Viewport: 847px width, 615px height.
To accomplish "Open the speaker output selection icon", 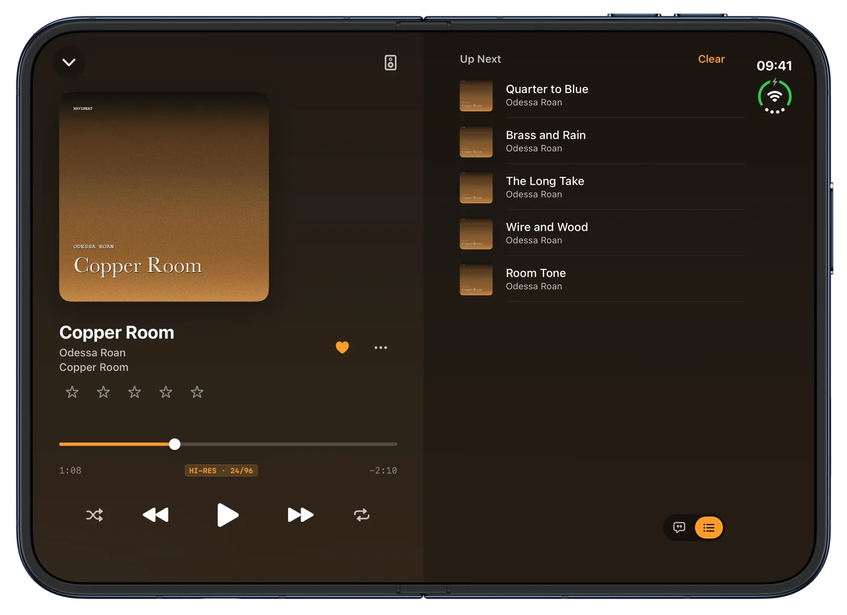I will (391, 62).
